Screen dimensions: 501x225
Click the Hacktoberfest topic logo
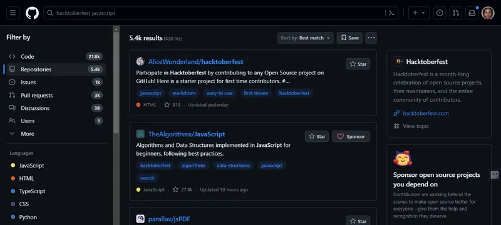[x=398, y=61]
